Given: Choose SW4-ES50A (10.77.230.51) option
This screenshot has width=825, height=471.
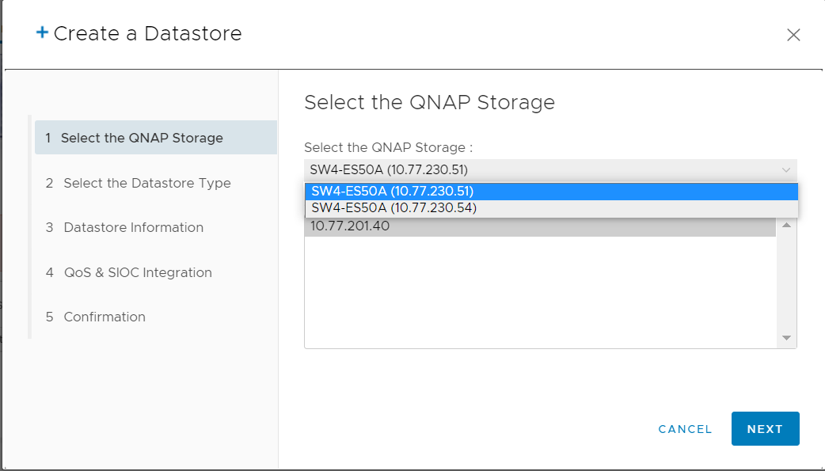Looking at the screenshot, I should point(551,191).
